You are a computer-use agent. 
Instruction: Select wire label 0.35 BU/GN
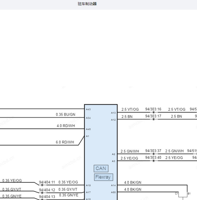(66, 115)
